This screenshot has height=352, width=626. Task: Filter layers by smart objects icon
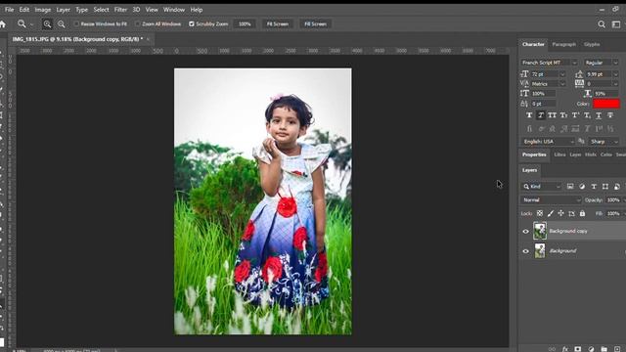(617, 187)
